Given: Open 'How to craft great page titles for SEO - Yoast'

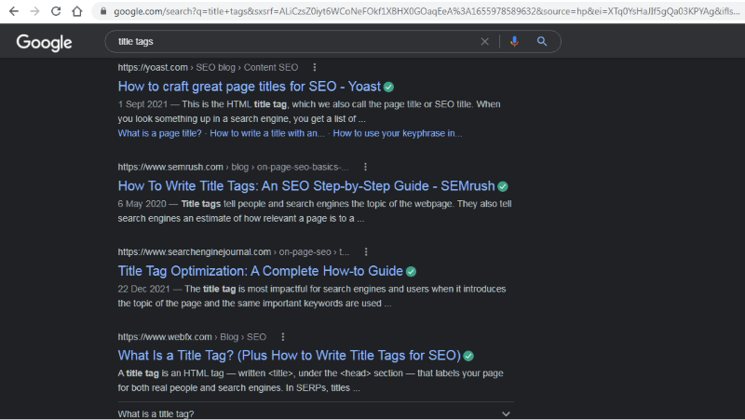Looking at the screenshot, I should pos(250,87).
